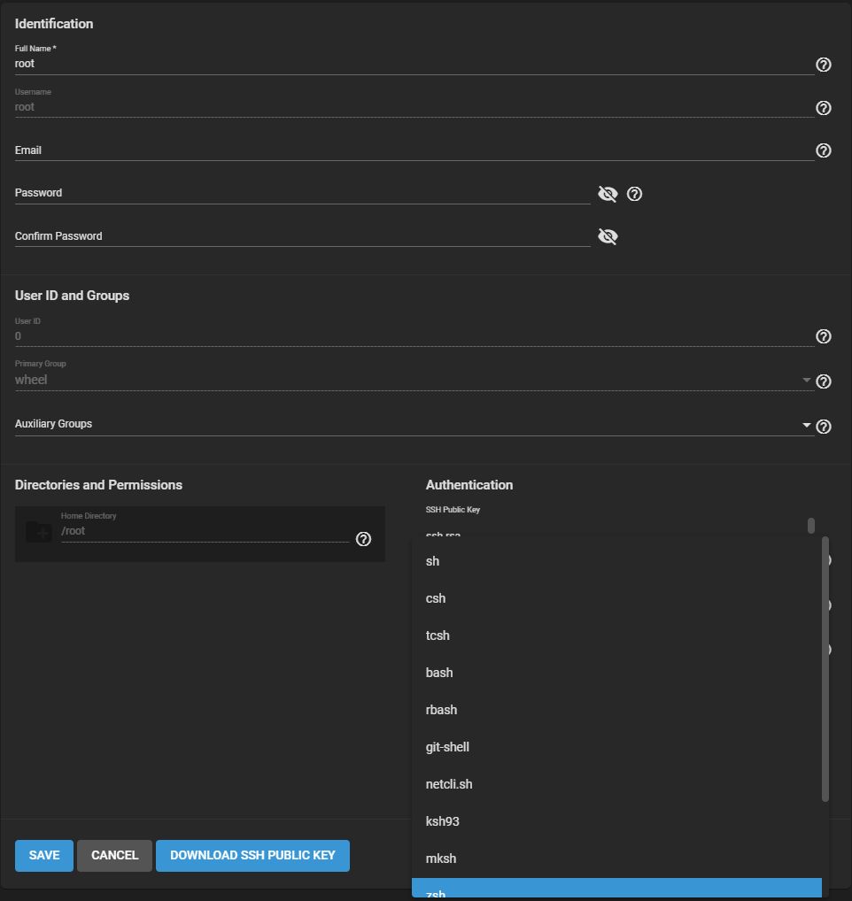
Task: Click help icon beside User ID
Action: tap(823, 336)
